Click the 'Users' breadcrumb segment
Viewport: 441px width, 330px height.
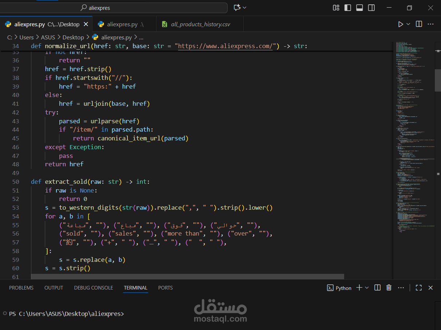coord(27,37)
